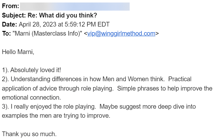Image resolution: width=216 pixels, height=138 pixels.
Task: Click the line "examples the men are trying to improve."
Action: pos(56,116)
